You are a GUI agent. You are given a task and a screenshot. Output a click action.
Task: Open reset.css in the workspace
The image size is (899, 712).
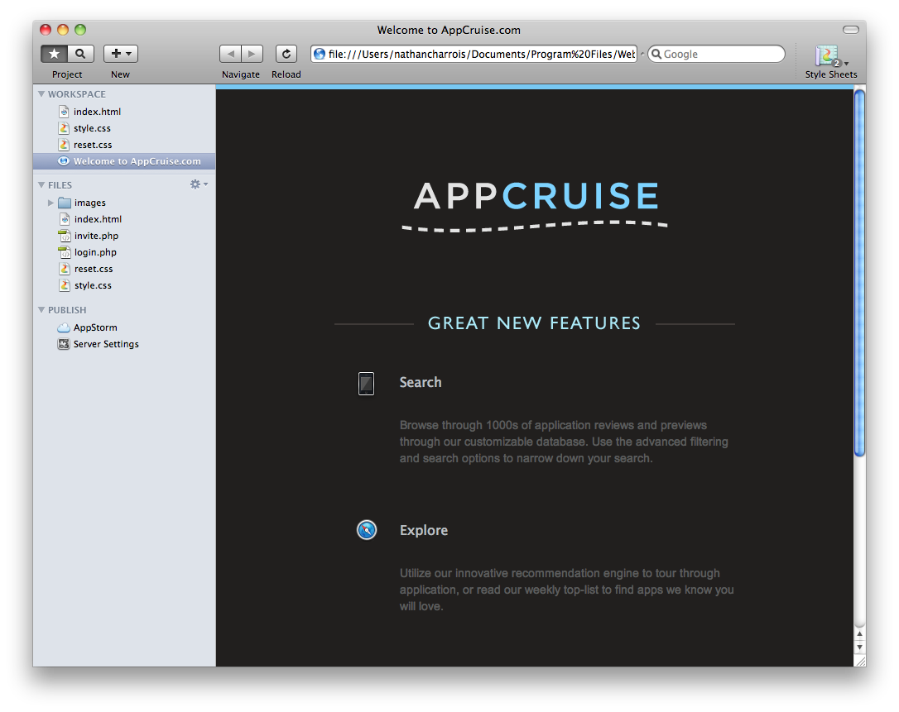(93, 145)
